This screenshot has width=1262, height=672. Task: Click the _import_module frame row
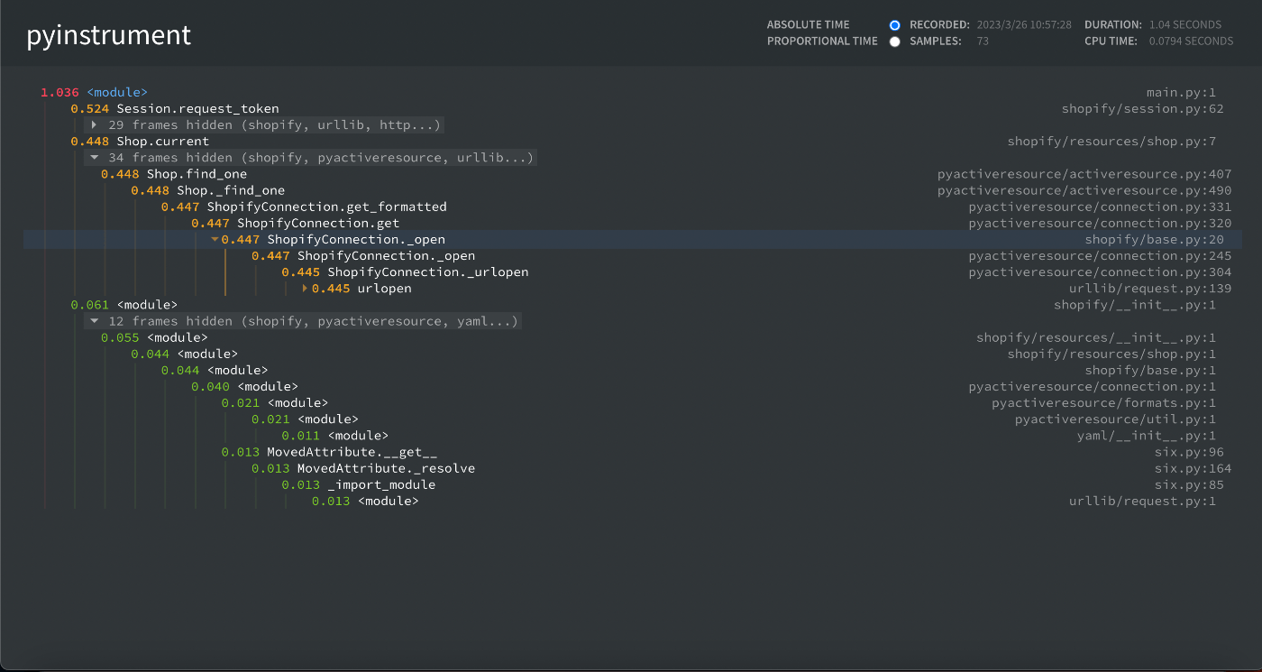pos(380,485)
